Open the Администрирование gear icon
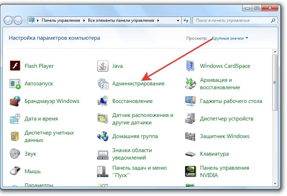 103,84
